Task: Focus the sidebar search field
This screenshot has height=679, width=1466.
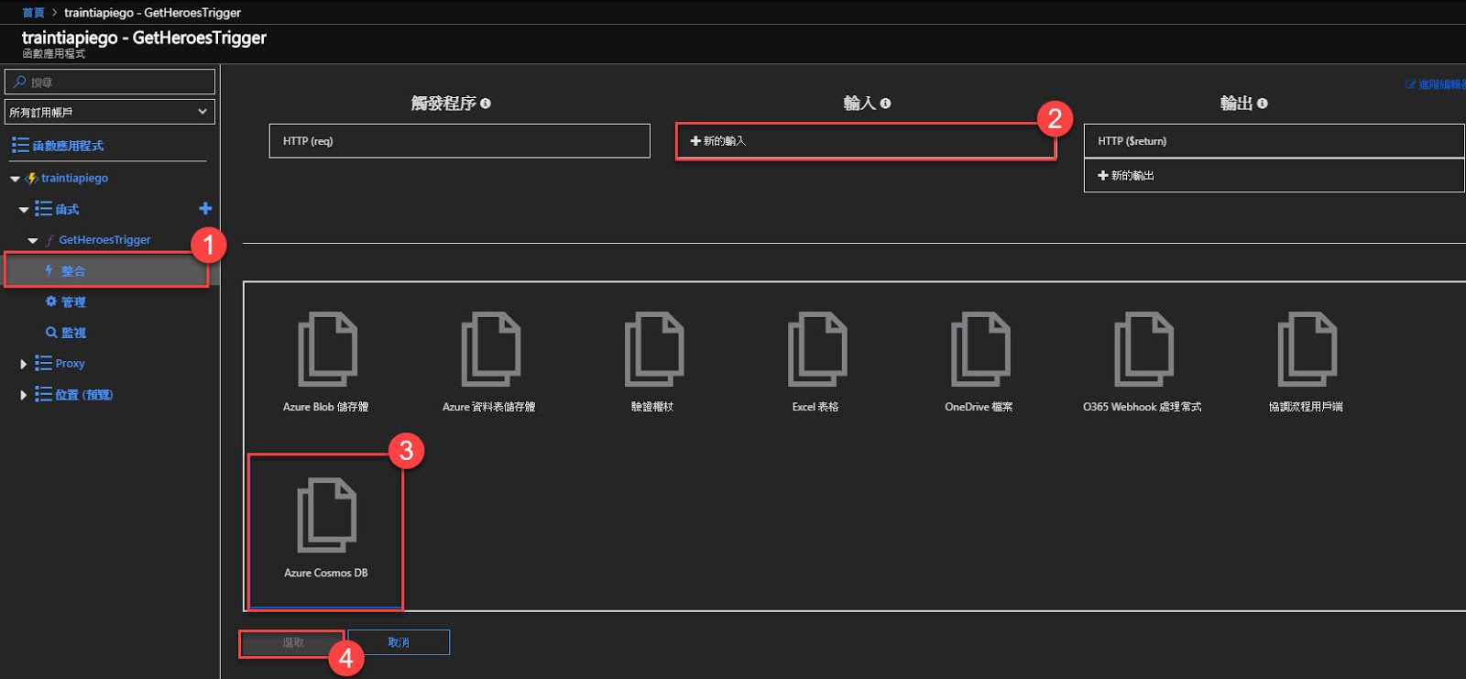Action: tap(110, 82)
